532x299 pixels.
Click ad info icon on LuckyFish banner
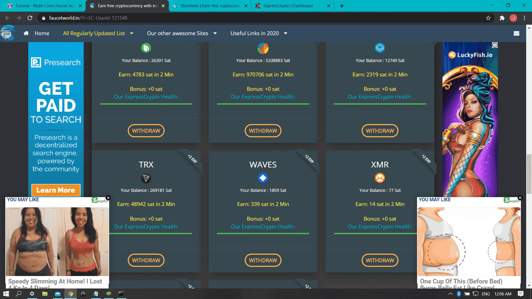(x=495, y=45)
